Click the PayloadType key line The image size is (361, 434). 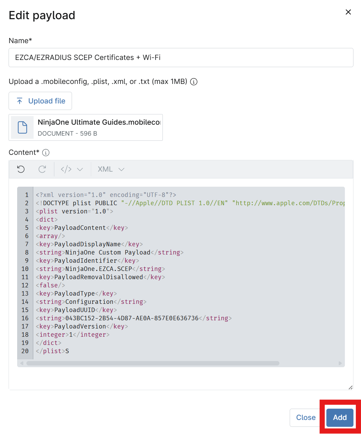tap(76, 294)
